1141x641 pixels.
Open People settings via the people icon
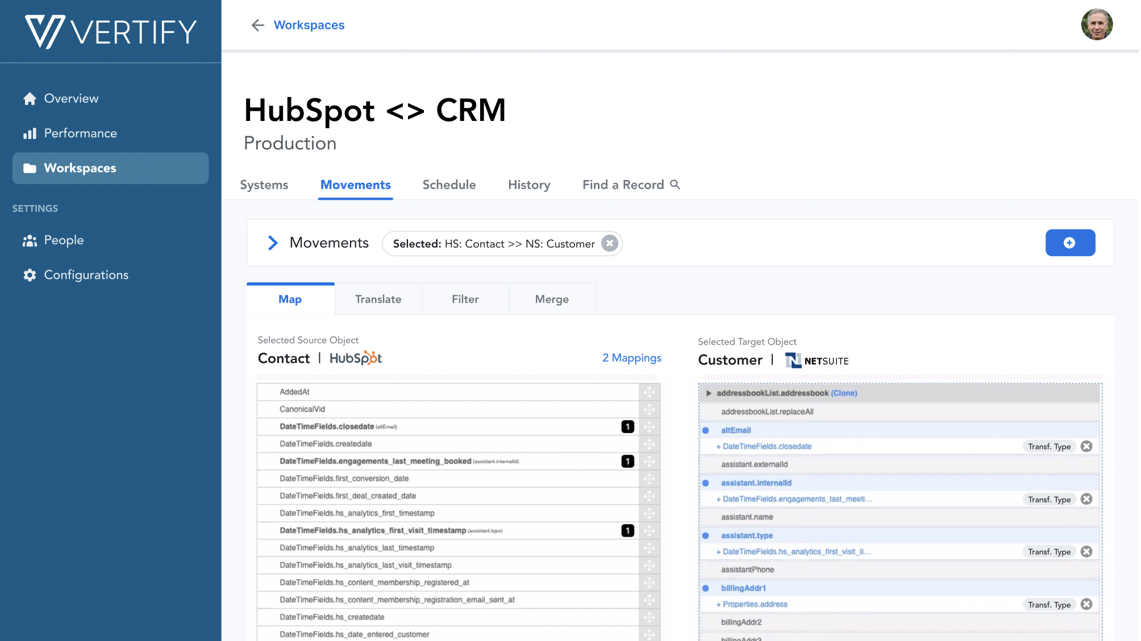tap(29, 240)
